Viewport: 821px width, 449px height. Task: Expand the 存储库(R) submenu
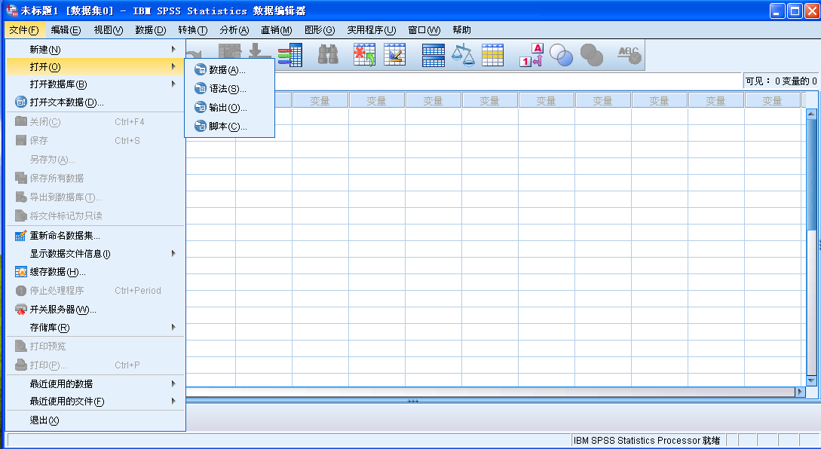click(95, 327)
